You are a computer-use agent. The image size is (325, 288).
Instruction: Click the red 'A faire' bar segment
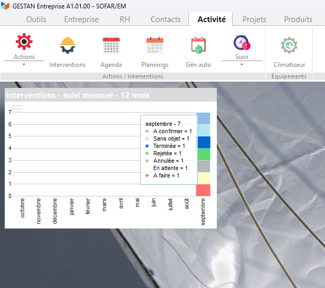pyautogui.click(x=203, y=190)
